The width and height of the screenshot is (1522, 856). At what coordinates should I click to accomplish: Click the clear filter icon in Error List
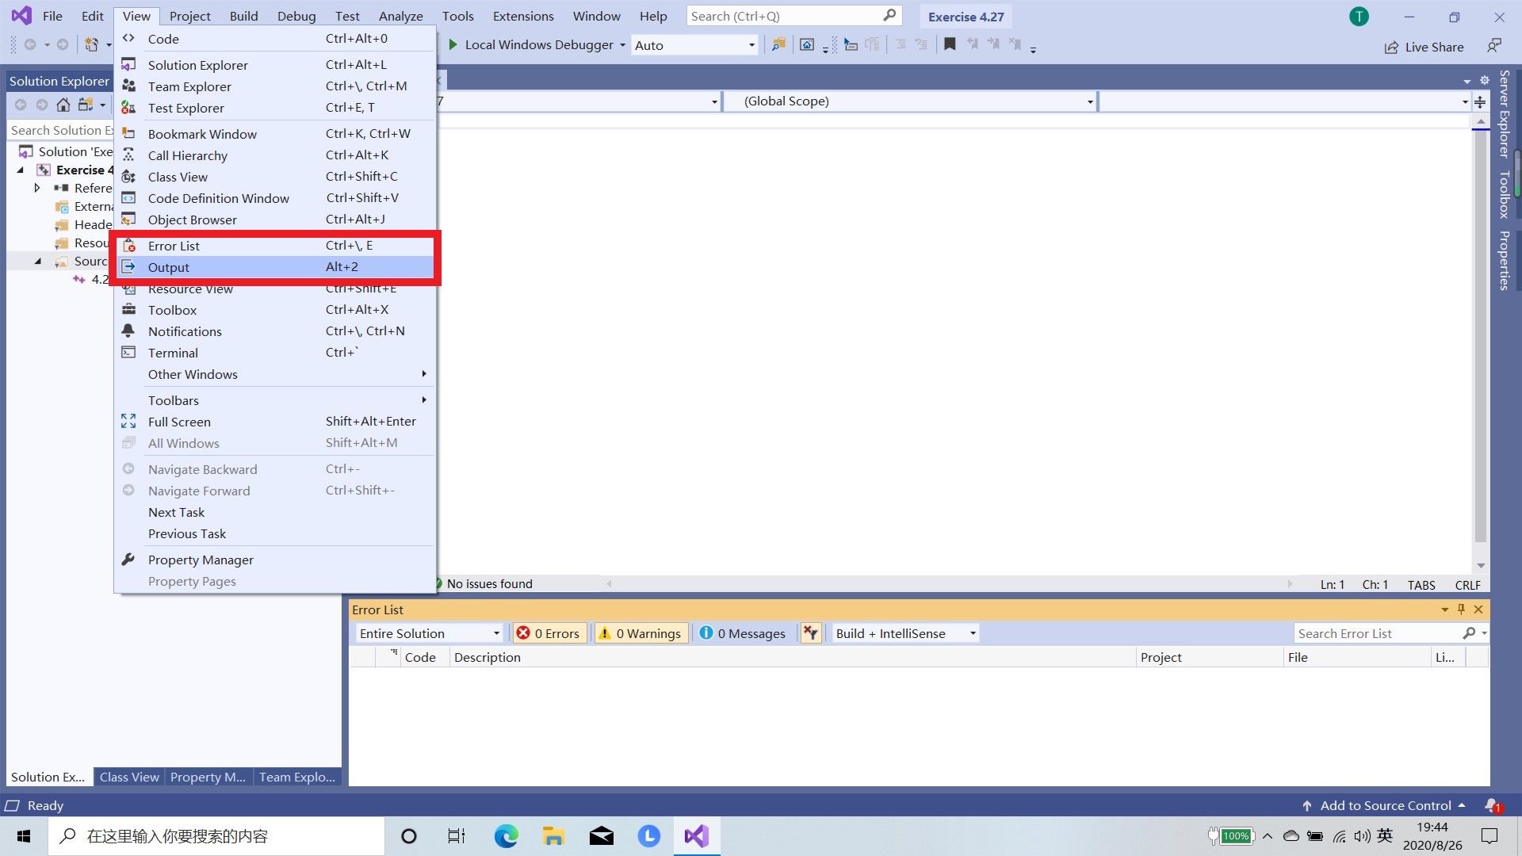pos(810,633)
